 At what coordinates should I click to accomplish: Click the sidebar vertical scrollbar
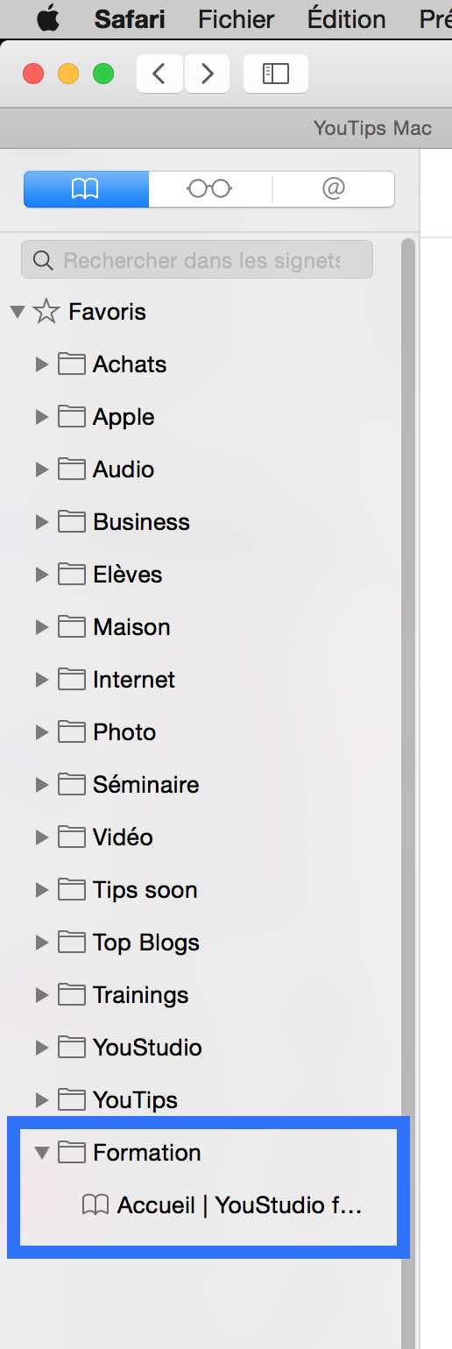tap(408, 788)
